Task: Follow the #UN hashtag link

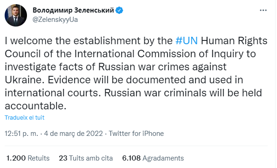Action: click(186, 40)
